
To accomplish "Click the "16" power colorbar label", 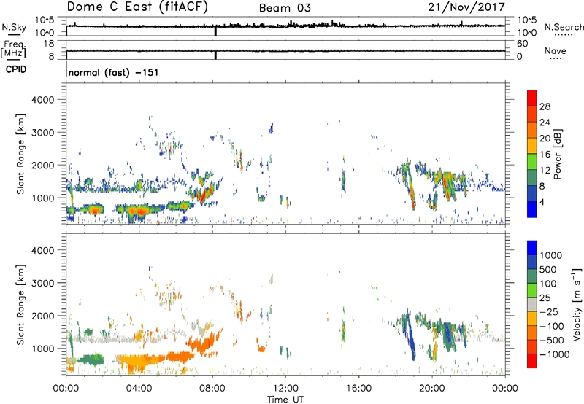I will (545, 155).
